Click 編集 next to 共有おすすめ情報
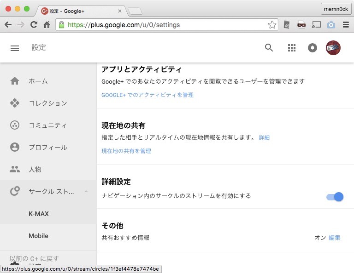Image resolution: width=354 pixels, height=273 pixels. tap(335, 238)
